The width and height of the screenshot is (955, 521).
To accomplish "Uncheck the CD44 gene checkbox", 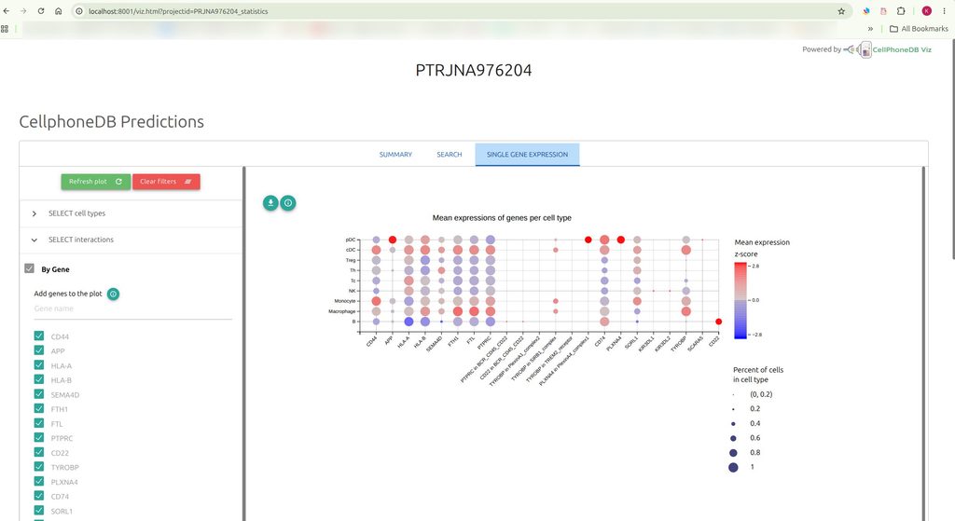I will [x=39, y=336].
